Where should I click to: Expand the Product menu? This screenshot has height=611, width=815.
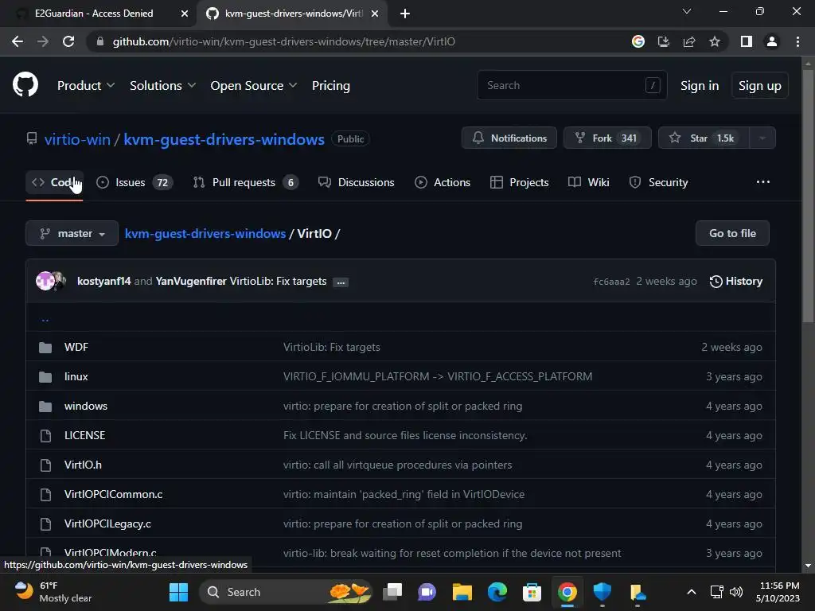86,85
